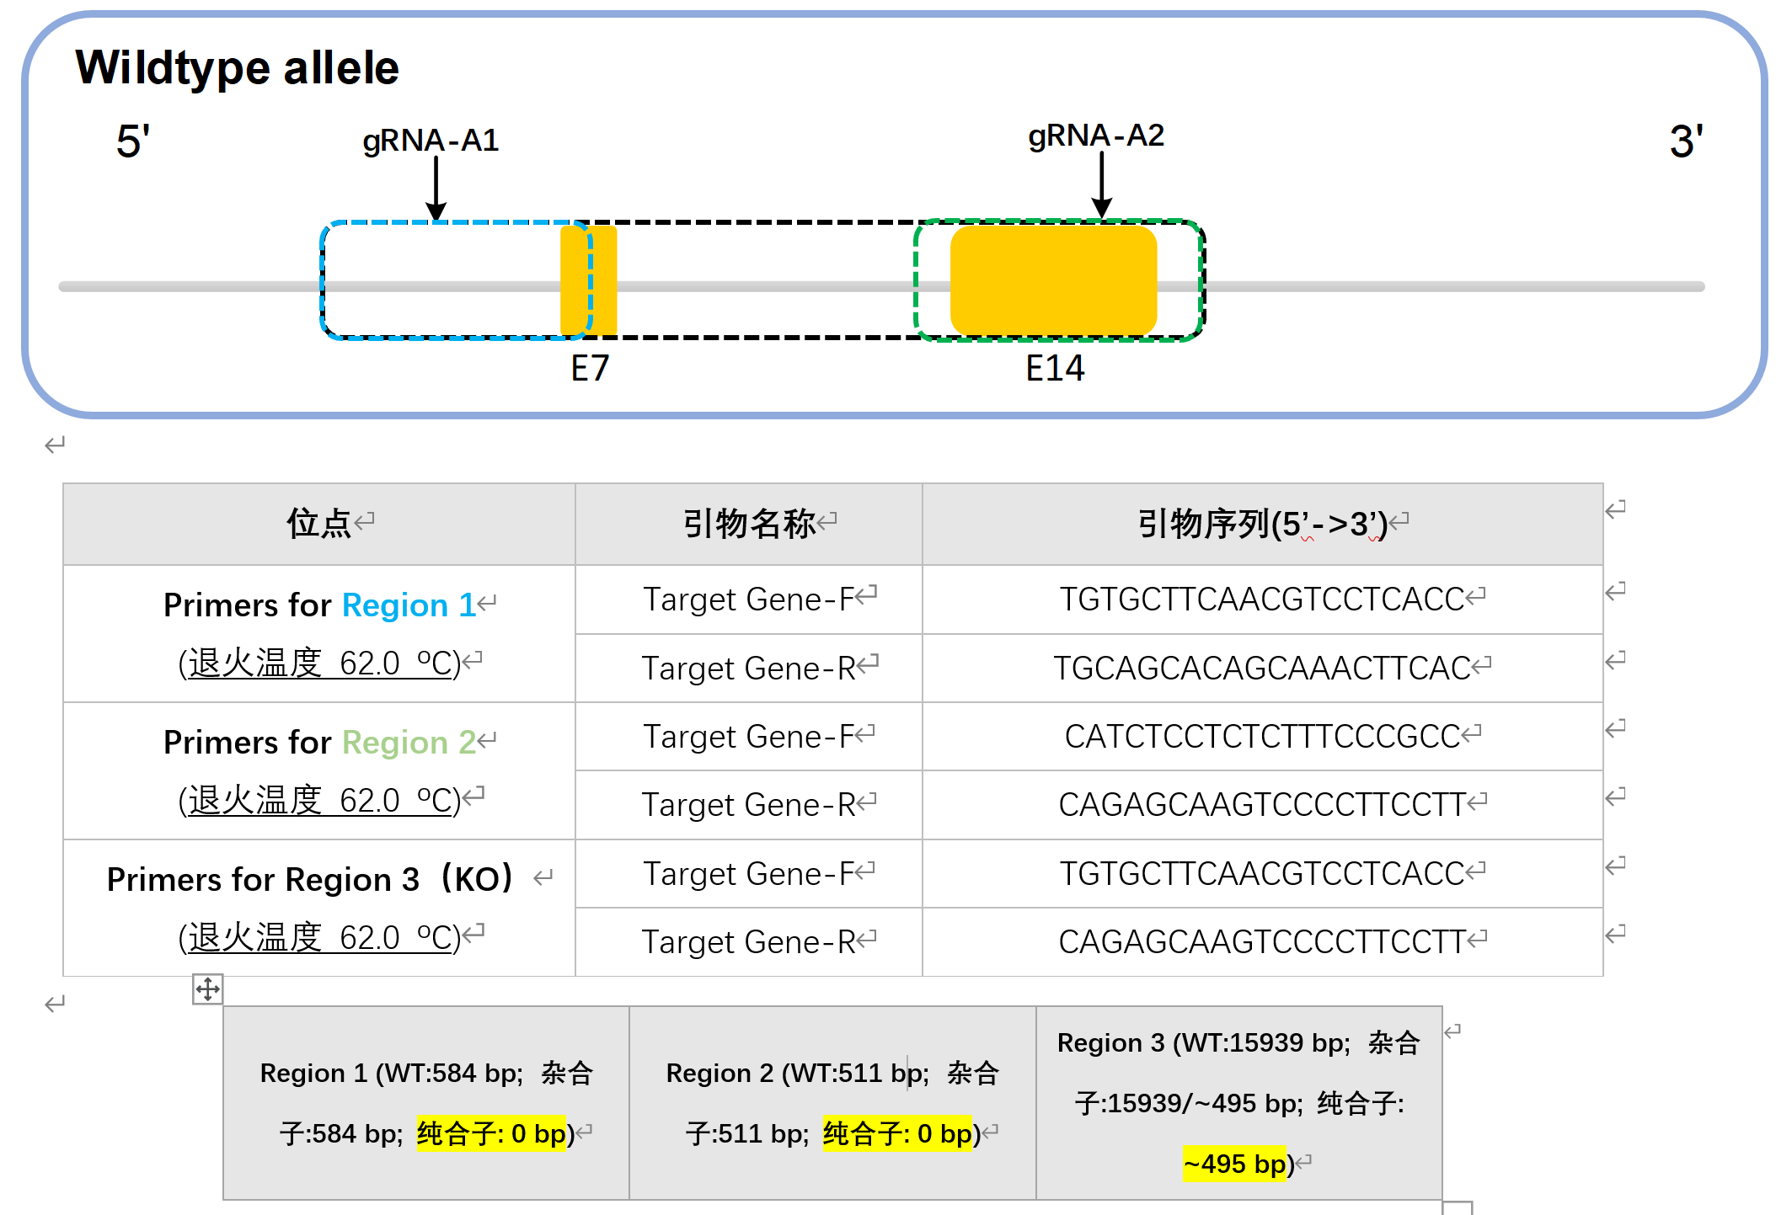Click the TGCAGCACAGCAAACTTCAC sequence cell
This screenshot has width=1792, height=1215.
click(1262, 669)
